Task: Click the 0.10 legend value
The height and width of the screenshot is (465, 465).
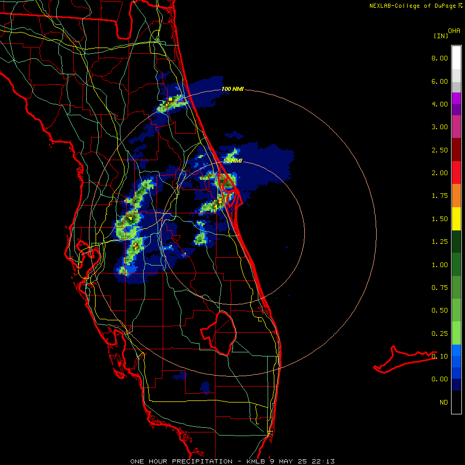Action: point(440,357)
